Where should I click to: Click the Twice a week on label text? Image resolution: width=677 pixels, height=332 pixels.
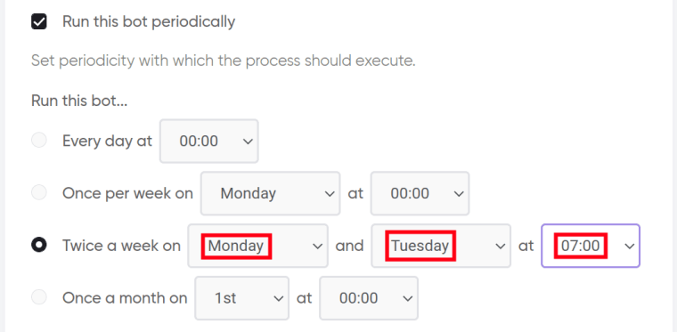121,246
